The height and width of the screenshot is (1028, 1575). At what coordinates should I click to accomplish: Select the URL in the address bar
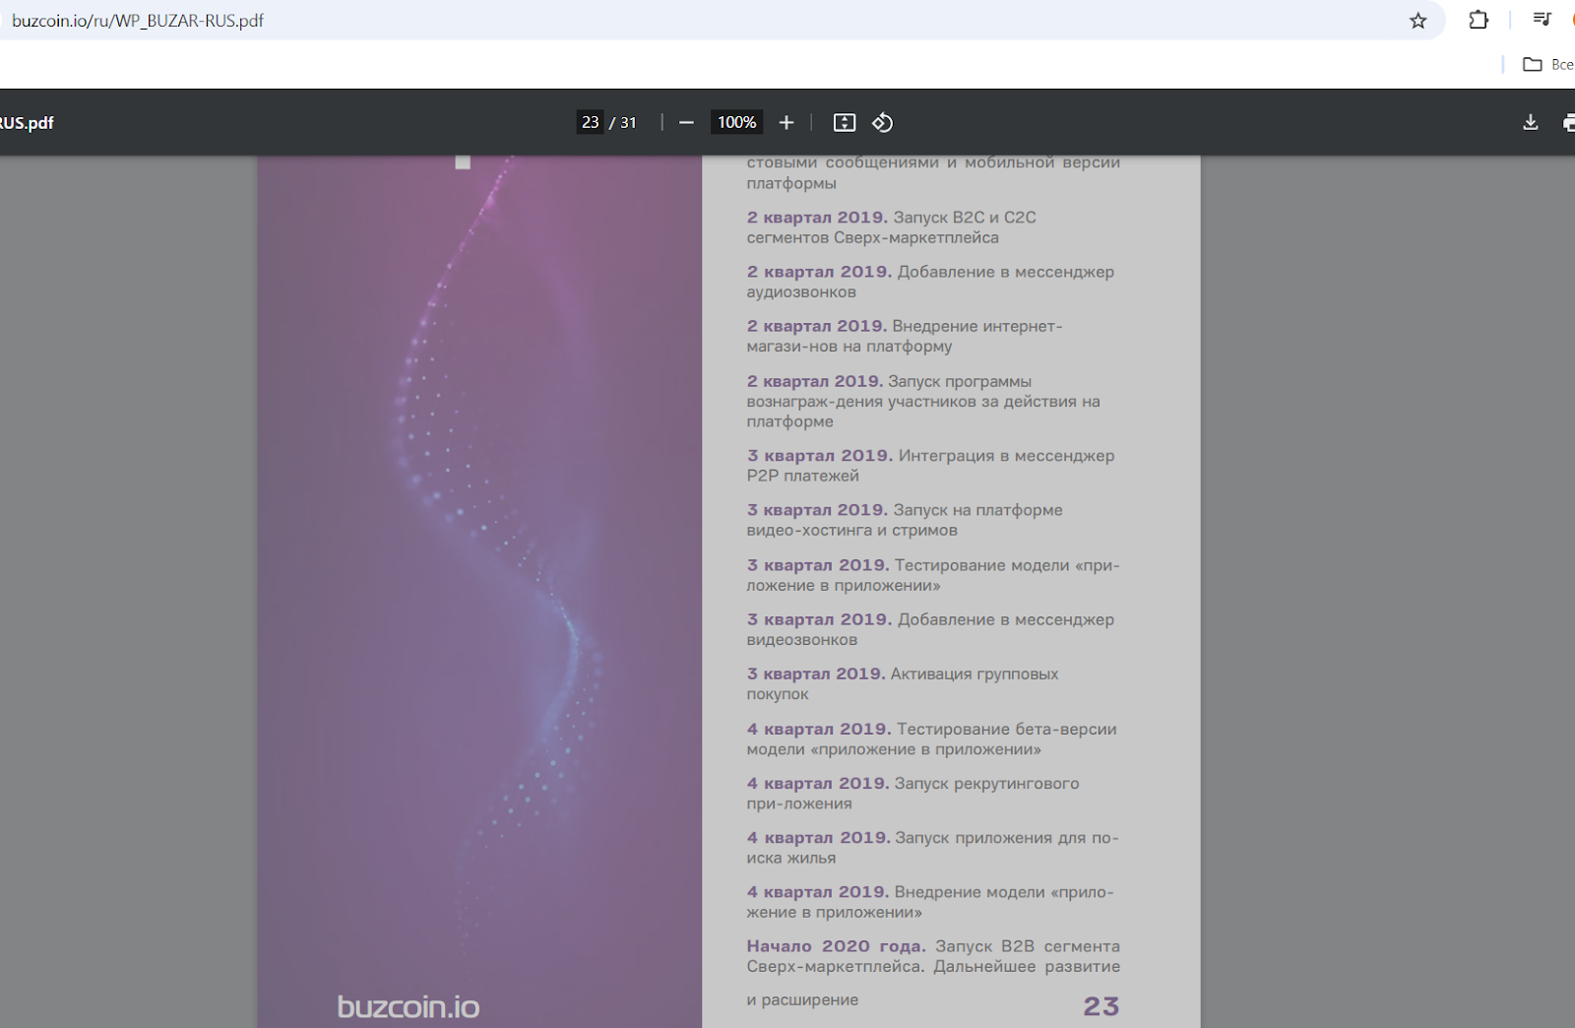coord(138,21)
